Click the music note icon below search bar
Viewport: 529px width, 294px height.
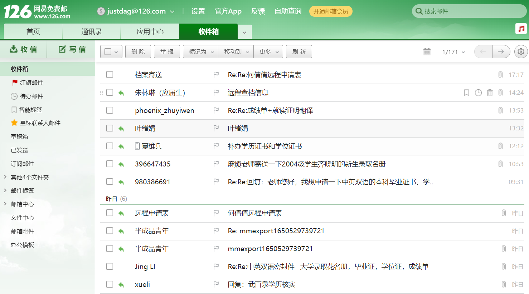[x=521, y=28]
